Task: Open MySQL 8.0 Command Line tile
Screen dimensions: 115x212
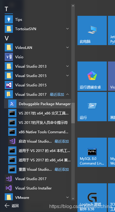Action: click(x=92, y=152)
